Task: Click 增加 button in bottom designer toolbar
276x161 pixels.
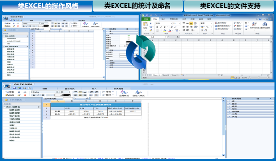Action: [x=108, y=92]
